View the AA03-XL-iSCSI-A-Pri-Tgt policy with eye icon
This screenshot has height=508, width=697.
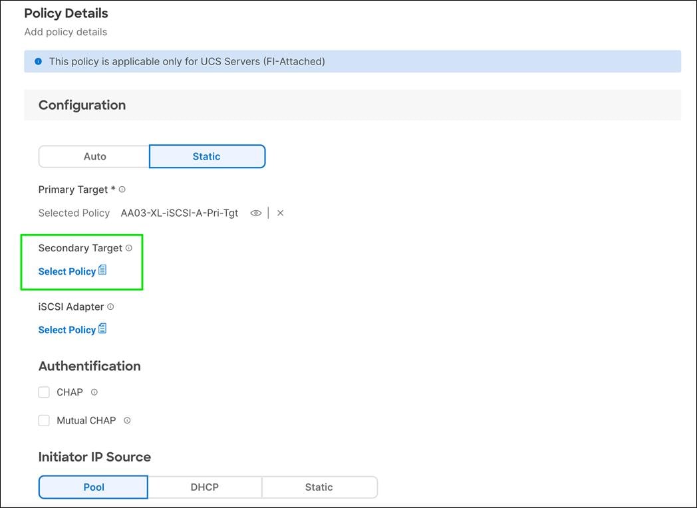(x=256, y=213)
